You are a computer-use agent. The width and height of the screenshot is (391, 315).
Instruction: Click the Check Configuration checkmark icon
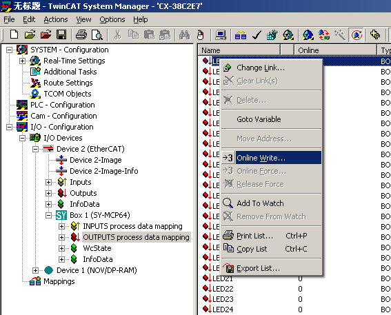click(257, 34)
